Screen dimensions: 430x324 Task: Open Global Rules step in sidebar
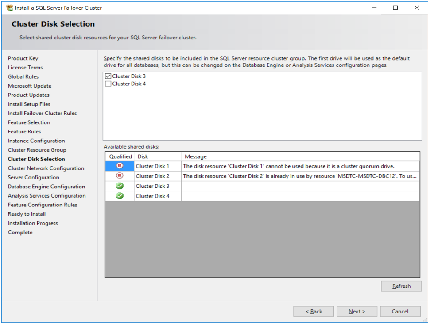[x=23, y=76]
